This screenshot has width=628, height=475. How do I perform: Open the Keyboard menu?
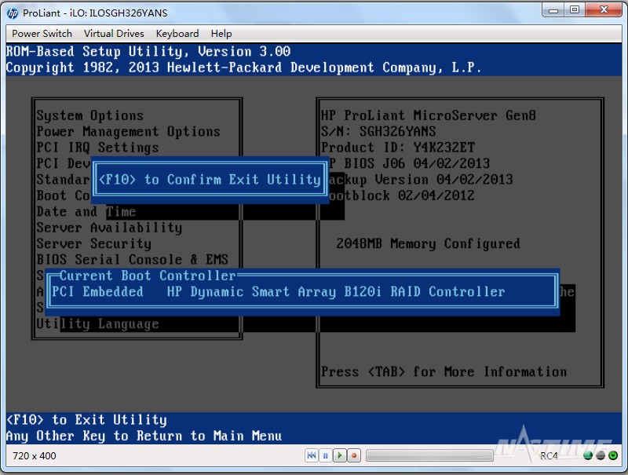177,34
